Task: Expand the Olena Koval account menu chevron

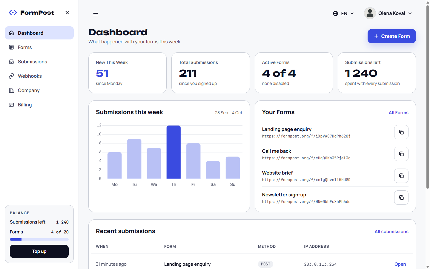Action: click(410, 13)
